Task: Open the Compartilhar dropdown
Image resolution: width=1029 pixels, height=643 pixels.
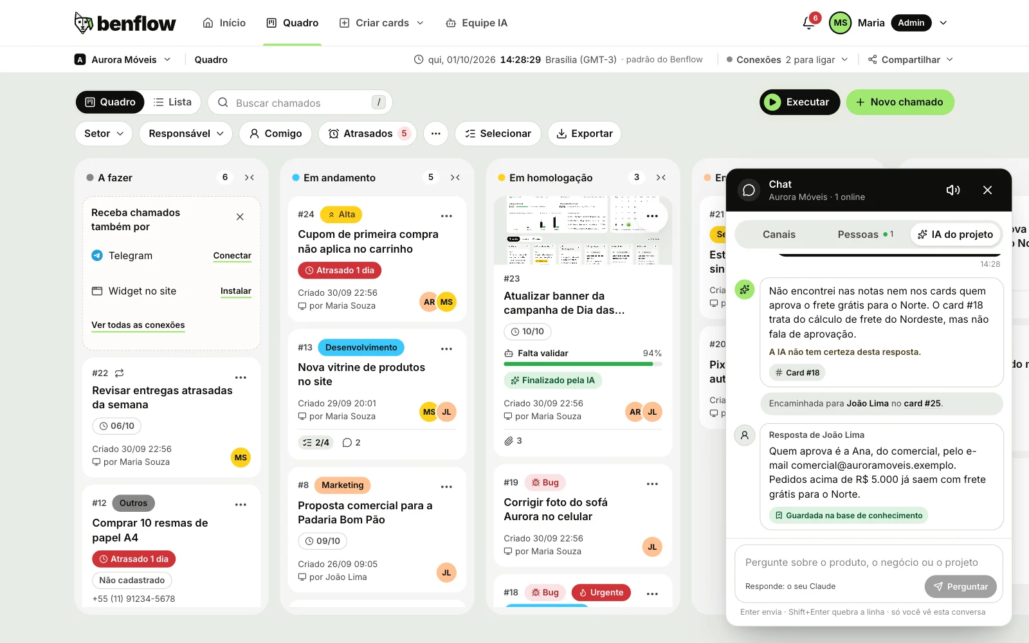Action: [911, 60]
